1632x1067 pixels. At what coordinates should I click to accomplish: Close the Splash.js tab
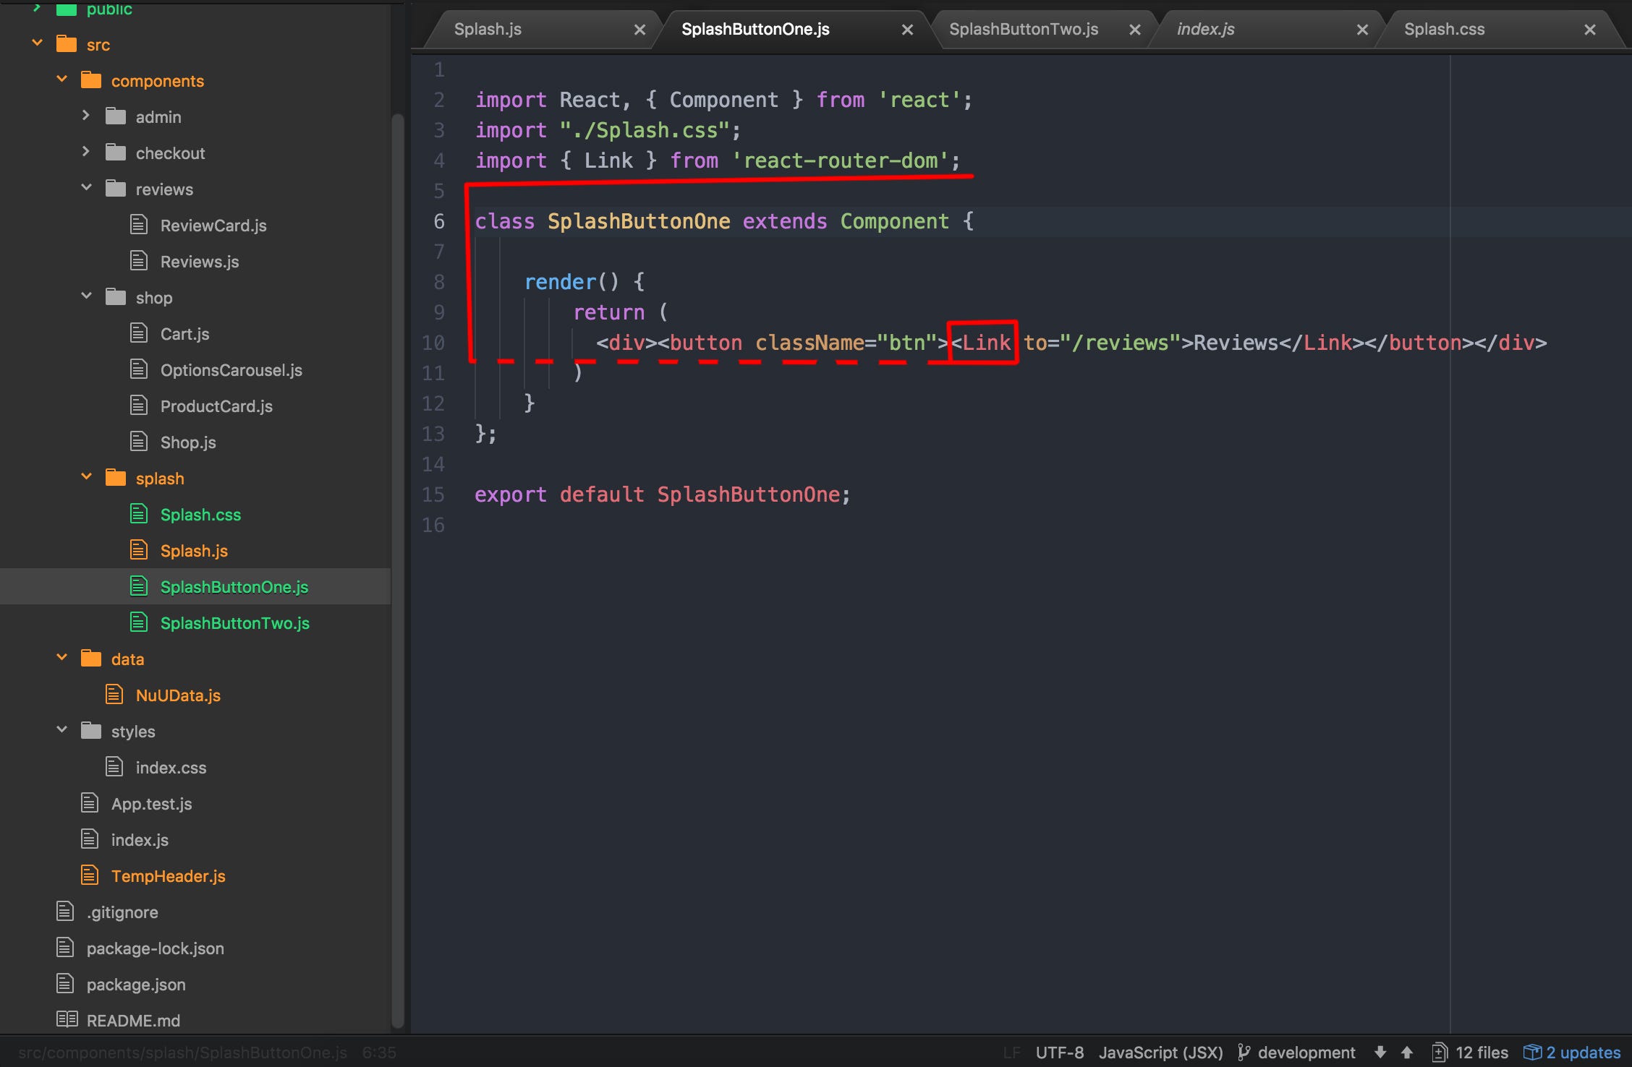[639, 30]
